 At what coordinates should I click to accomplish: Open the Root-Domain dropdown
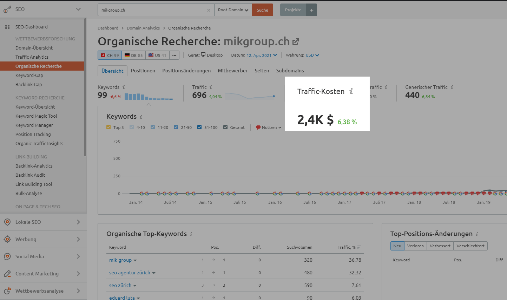click(233, 10)
